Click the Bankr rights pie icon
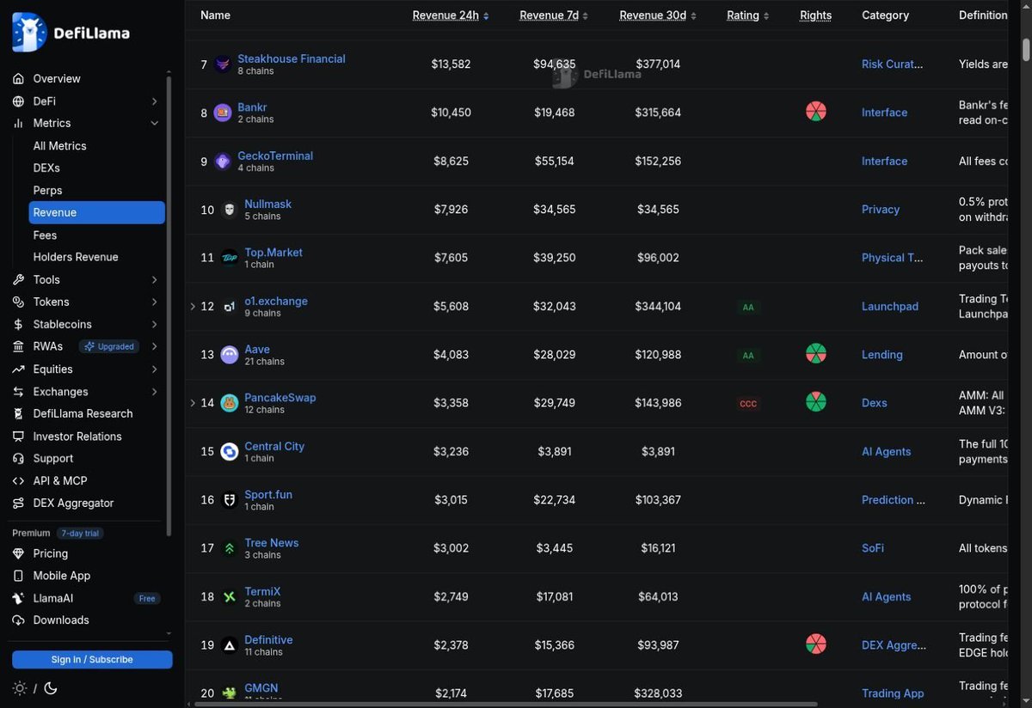This screenshot has height=708, width=1032. [816, 112]
